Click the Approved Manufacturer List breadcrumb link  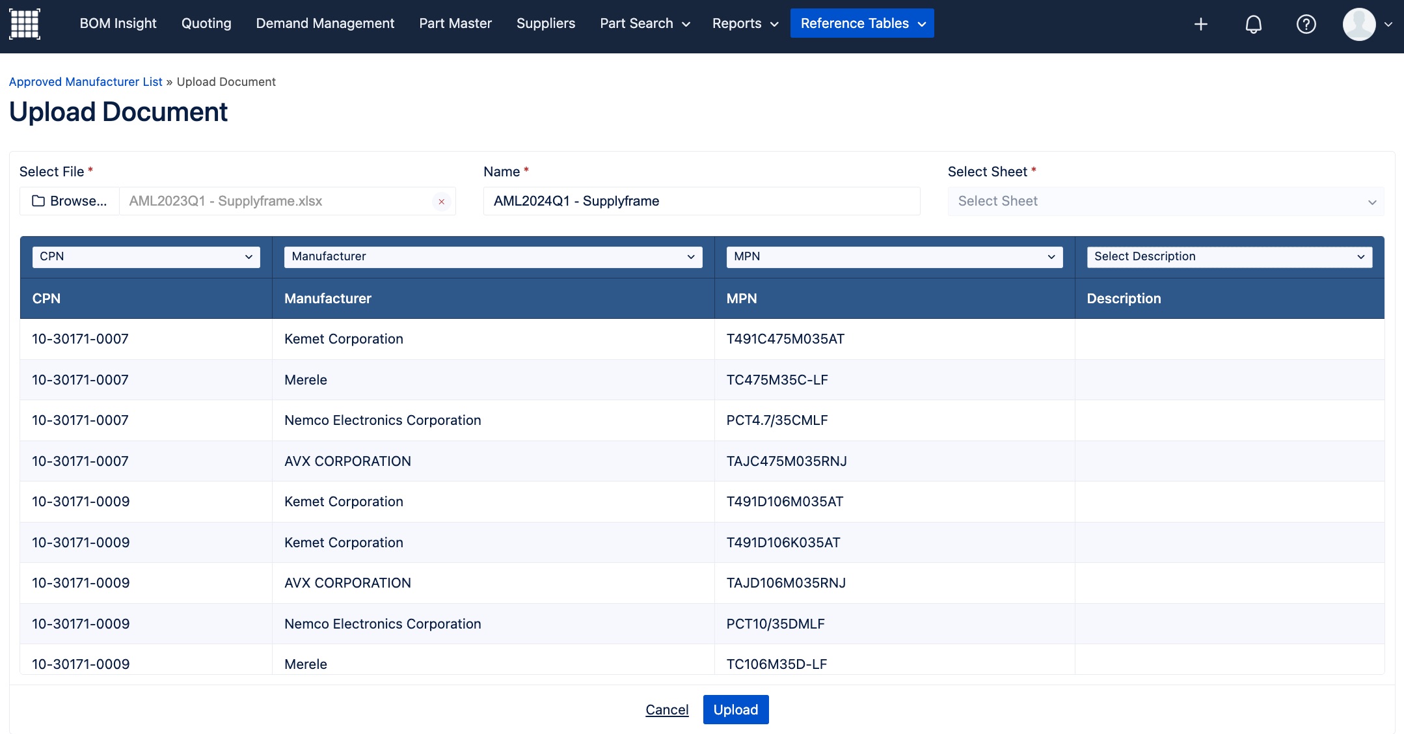click(86, 82)
